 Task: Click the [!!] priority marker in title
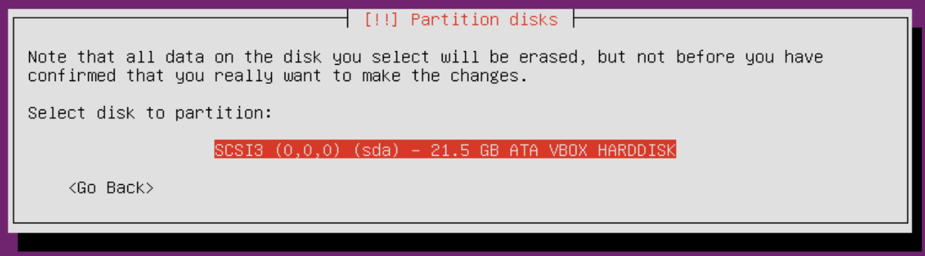382,20
